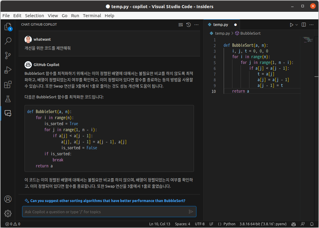Click the CHAT: GITHUB COPILOT panel title
The height and width of the screenshot is (228, 319).
[x=39, y=24]
